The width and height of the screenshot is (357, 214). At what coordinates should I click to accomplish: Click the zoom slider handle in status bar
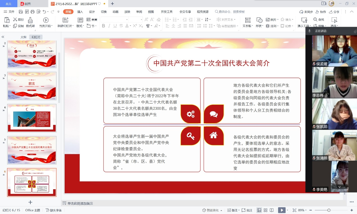pos(329,210)
